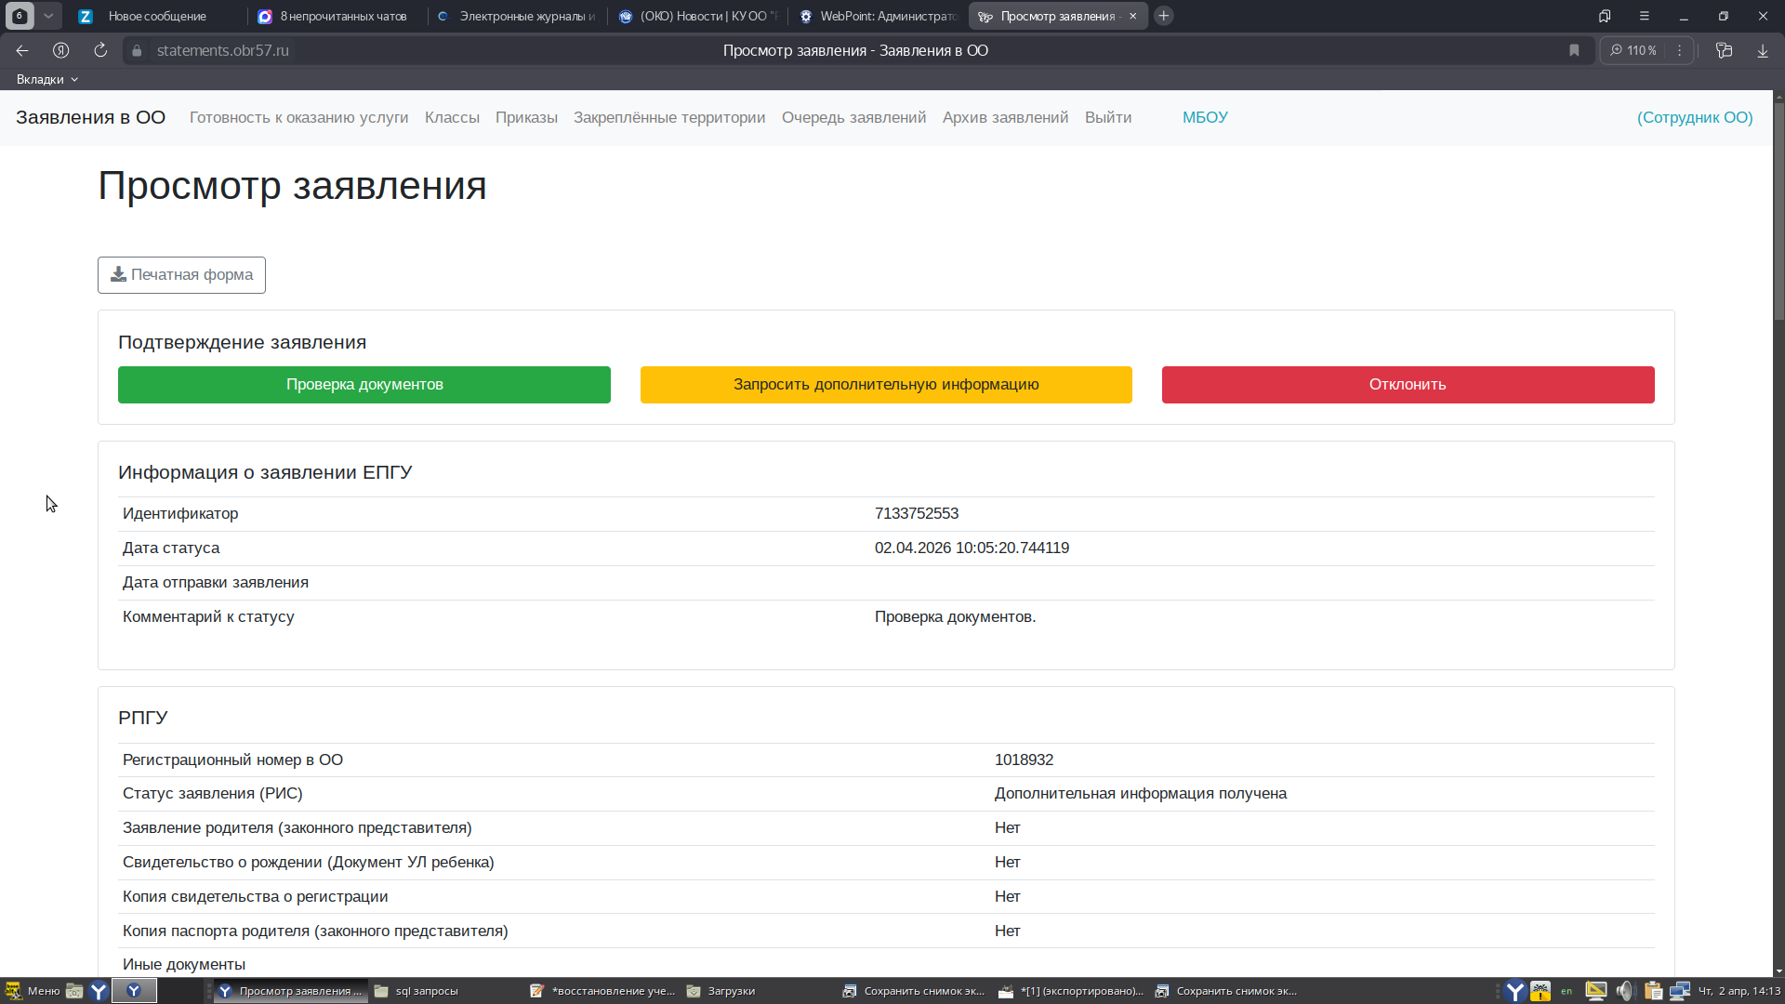Open the bookmarks collections icon in title bar
The image size is (1785, 1004).
pos(1605,16)
